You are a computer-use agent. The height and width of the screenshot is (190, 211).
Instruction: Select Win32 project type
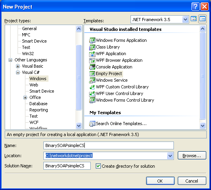tap(28, 54)
